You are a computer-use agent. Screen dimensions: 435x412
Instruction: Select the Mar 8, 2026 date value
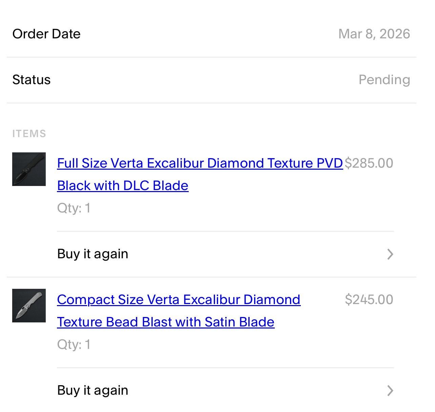click(374, 34)
